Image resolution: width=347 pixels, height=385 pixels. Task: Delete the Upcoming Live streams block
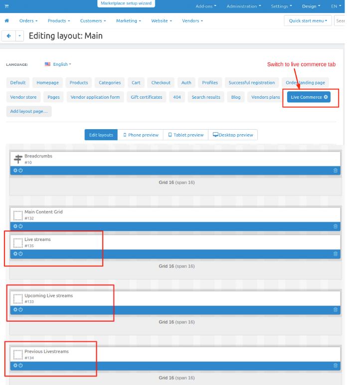tap(336, 310)
